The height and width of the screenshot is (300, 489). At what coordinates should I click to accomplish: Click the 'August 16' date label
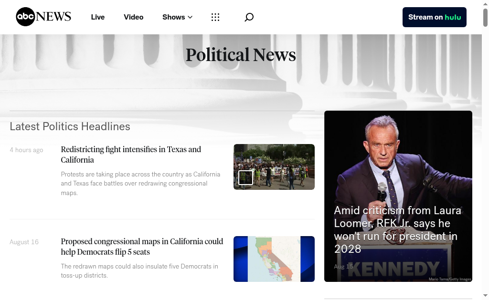(x=24, y=242)
